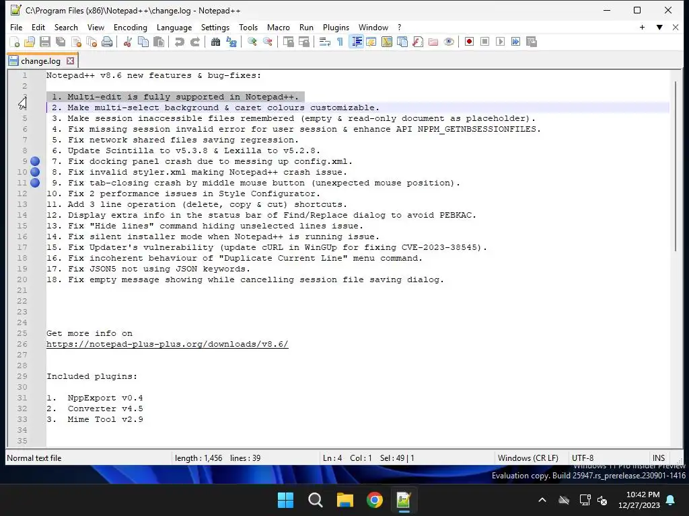Viewport: 689px width, 516px height.
Task: Close the change.log tab with its X
Action: pyautogui.click(x=70, y=61)
